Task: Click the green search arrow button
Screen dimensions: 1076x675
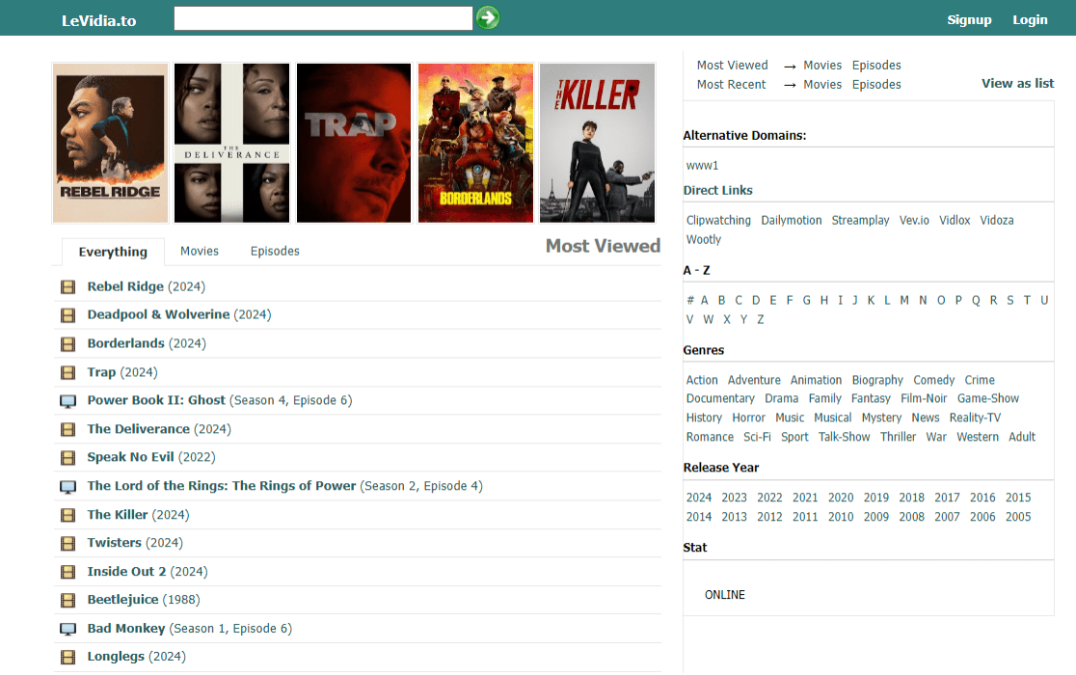Action: [x=488, y=17]
